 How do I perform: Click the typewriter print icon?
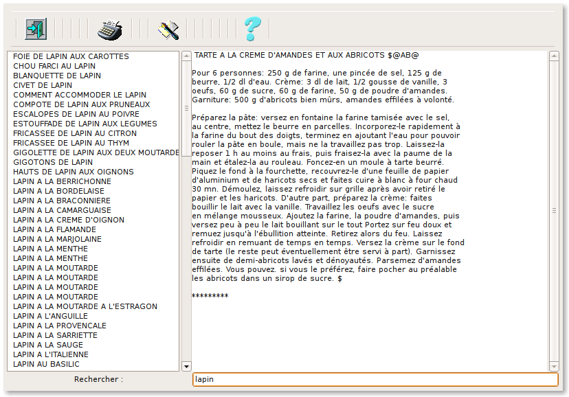[x=110, y=30]
